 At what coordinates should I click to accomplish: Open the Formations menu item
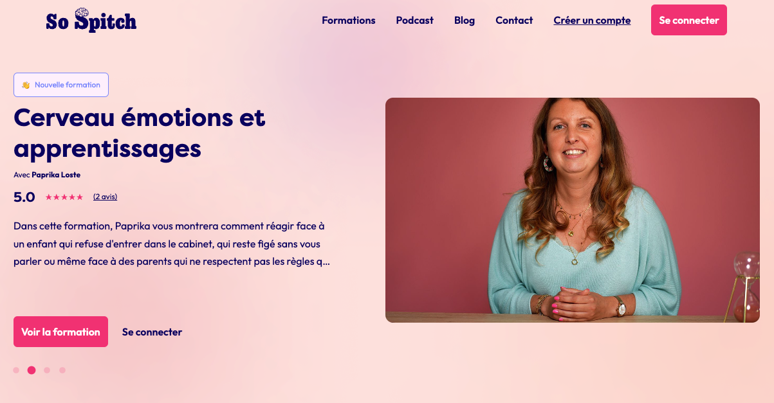(x=349, y=20)
